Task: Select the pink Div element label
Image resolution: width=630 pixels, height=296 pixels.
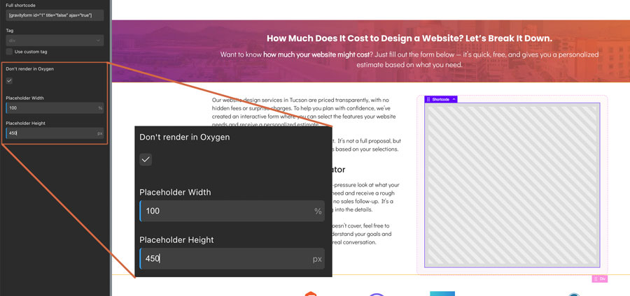Action: [x=600, y=279]
